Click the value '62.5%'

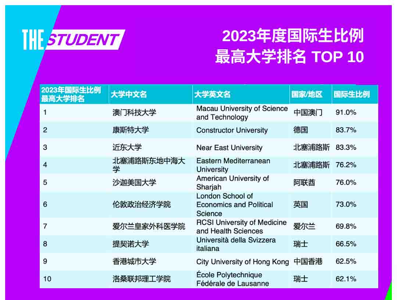tap(346, 261)
